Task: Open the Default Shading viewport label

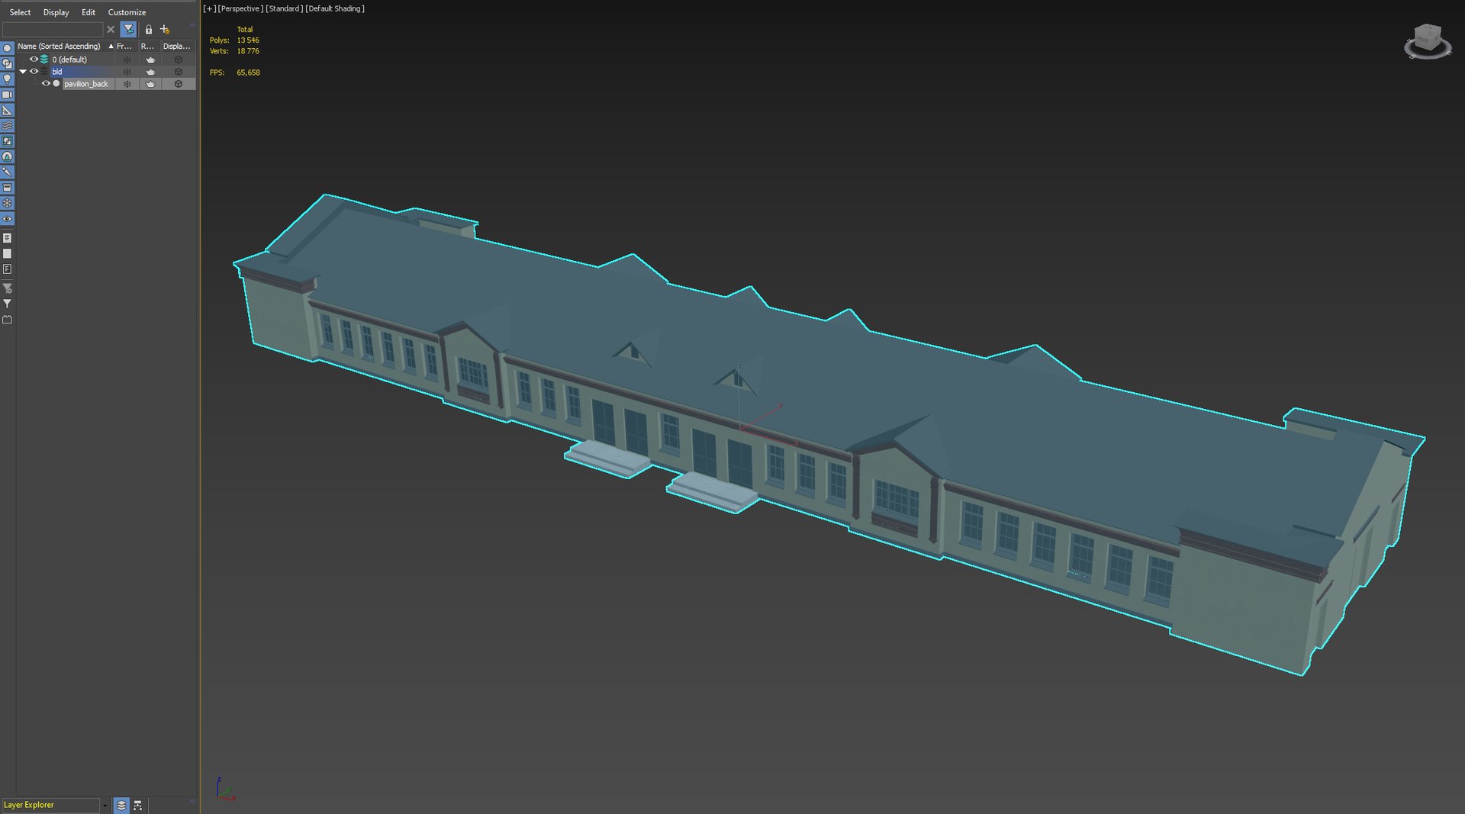Action: (335, 9)
